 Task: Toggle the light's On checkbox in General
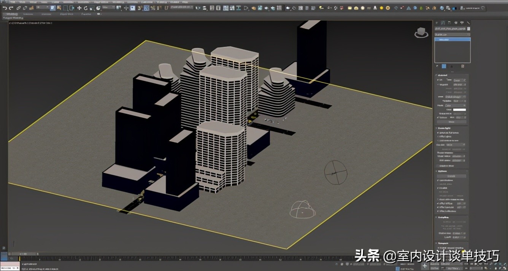coord(438,80)
